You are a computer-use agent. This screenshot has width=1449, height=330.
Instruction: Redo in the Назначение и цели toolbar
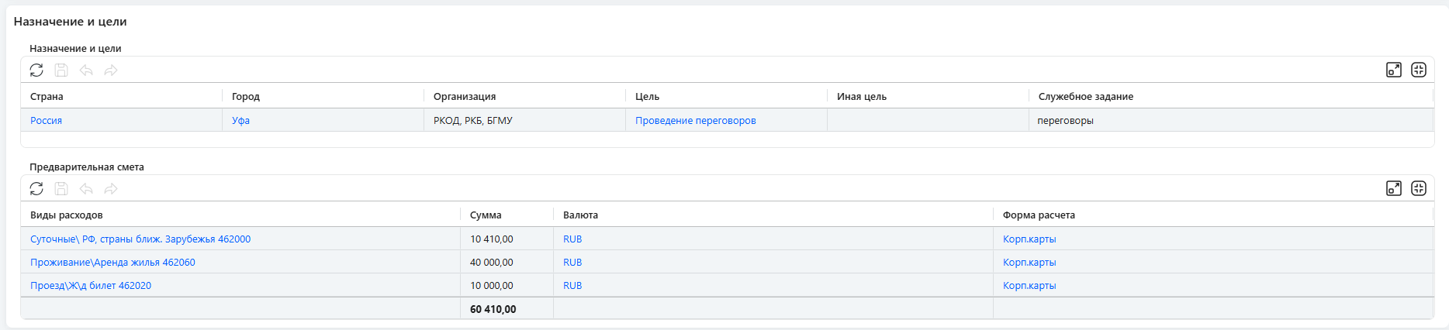111,70
